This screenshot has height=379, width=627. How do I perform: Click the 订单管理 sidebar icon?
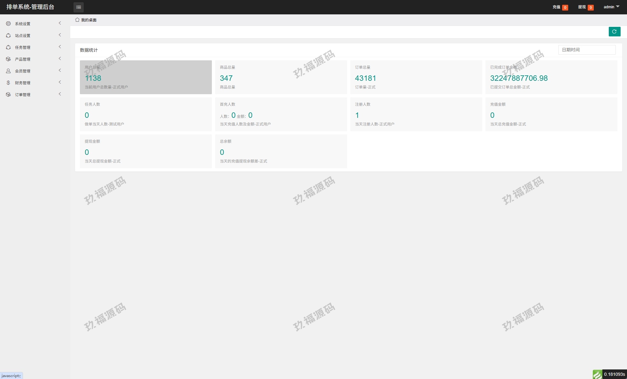pos(8,95)
